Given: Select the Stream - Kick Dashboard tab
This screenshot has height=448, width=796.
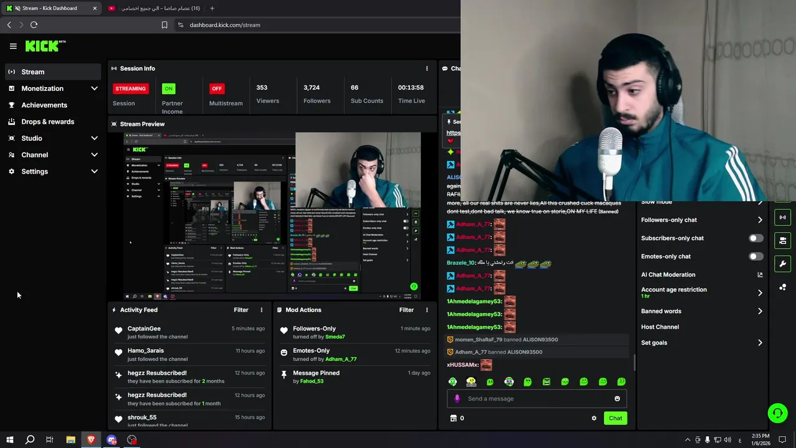Looking at the screenshot, I should coord(52,8).
